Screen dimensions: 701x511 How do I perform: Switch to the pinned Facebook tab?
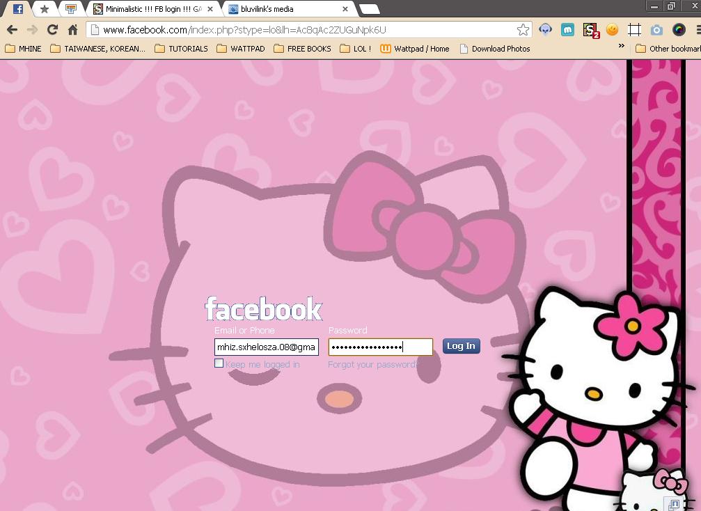[x=18, y=8]
